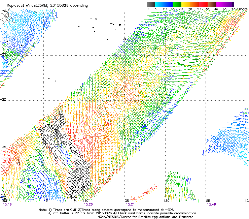Image resolution: width=249 pixels, height=219 pixels.
Task: Click the dark purple 45–50 knot legend color
Action: tap(229, 4)
